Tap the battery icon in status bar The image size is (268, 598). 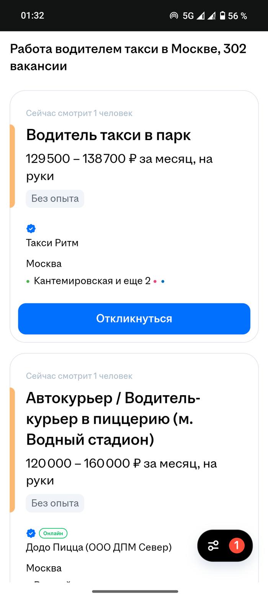coord(222,16)
